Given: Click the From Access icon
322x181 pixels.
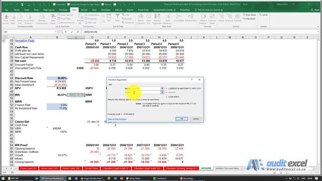Looking at the screenshot, I should tap(6, 19).
